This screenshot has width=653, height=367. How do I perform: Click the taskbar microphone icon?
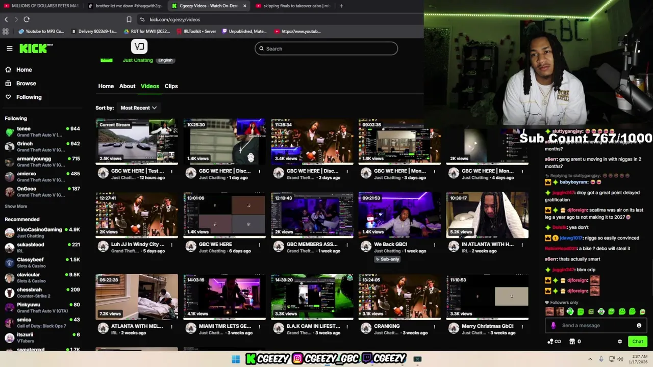601,359
